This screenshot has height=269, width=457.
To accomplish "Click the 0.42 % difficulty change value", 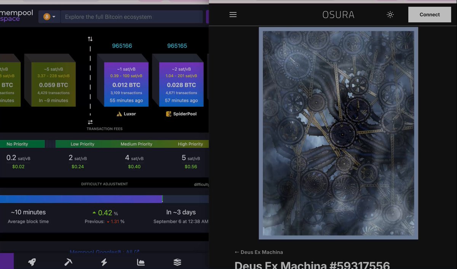I will 105,213.
